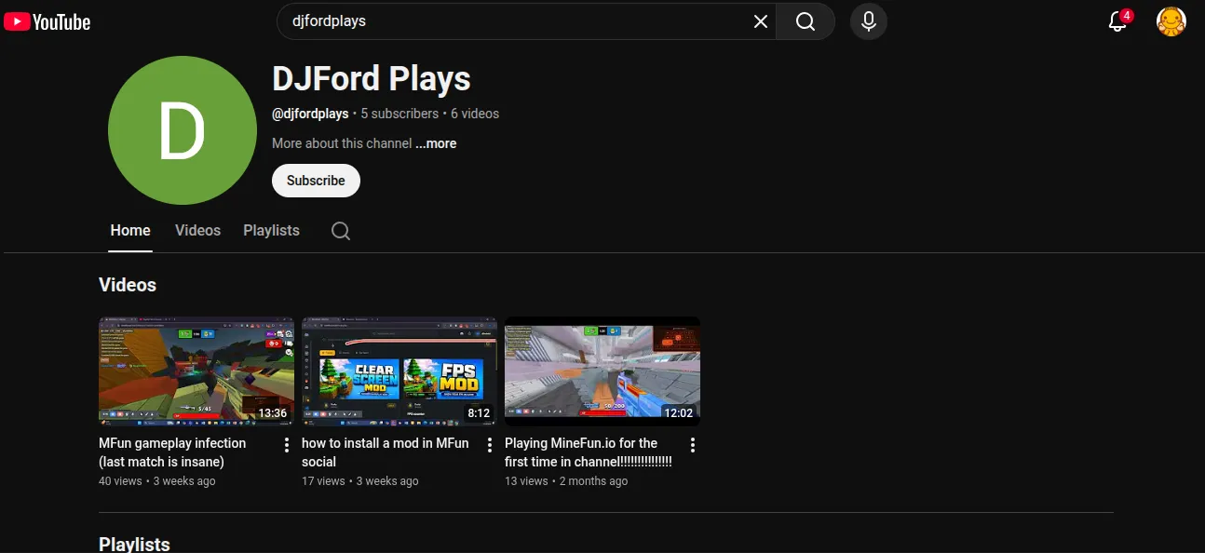Click '17 views • 3 weeks ago' text
The image size is (1205, 553).
point(359,481)
